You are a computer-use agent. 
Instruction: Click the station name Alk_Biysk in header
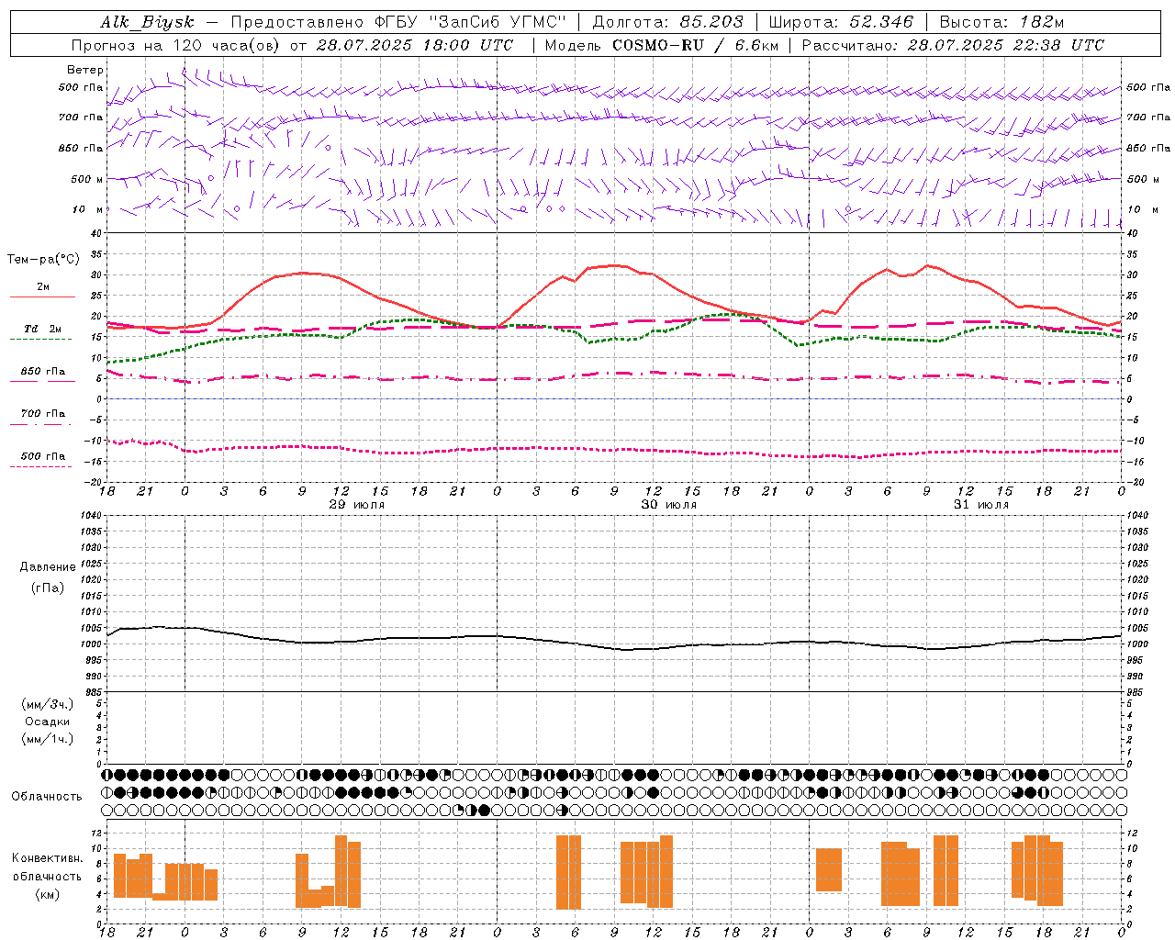147,23
